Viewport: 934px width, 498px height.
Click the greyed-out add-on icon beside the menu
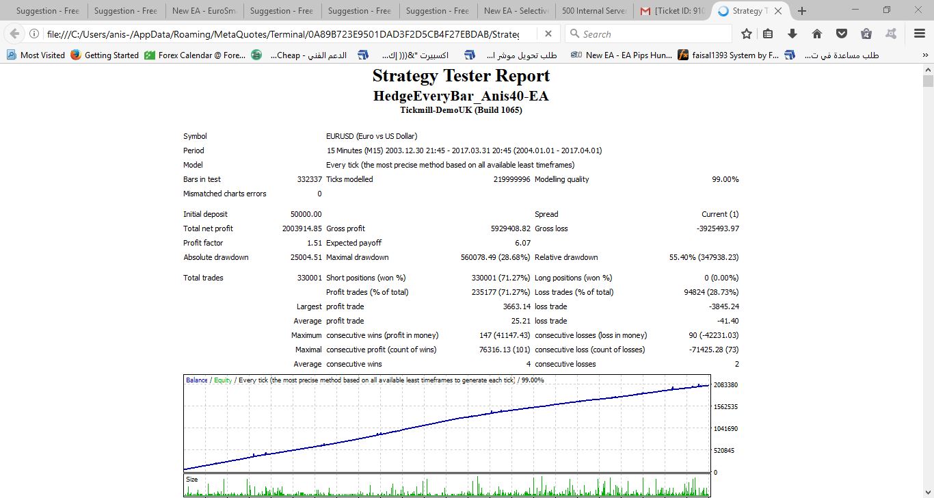(891, 34)
